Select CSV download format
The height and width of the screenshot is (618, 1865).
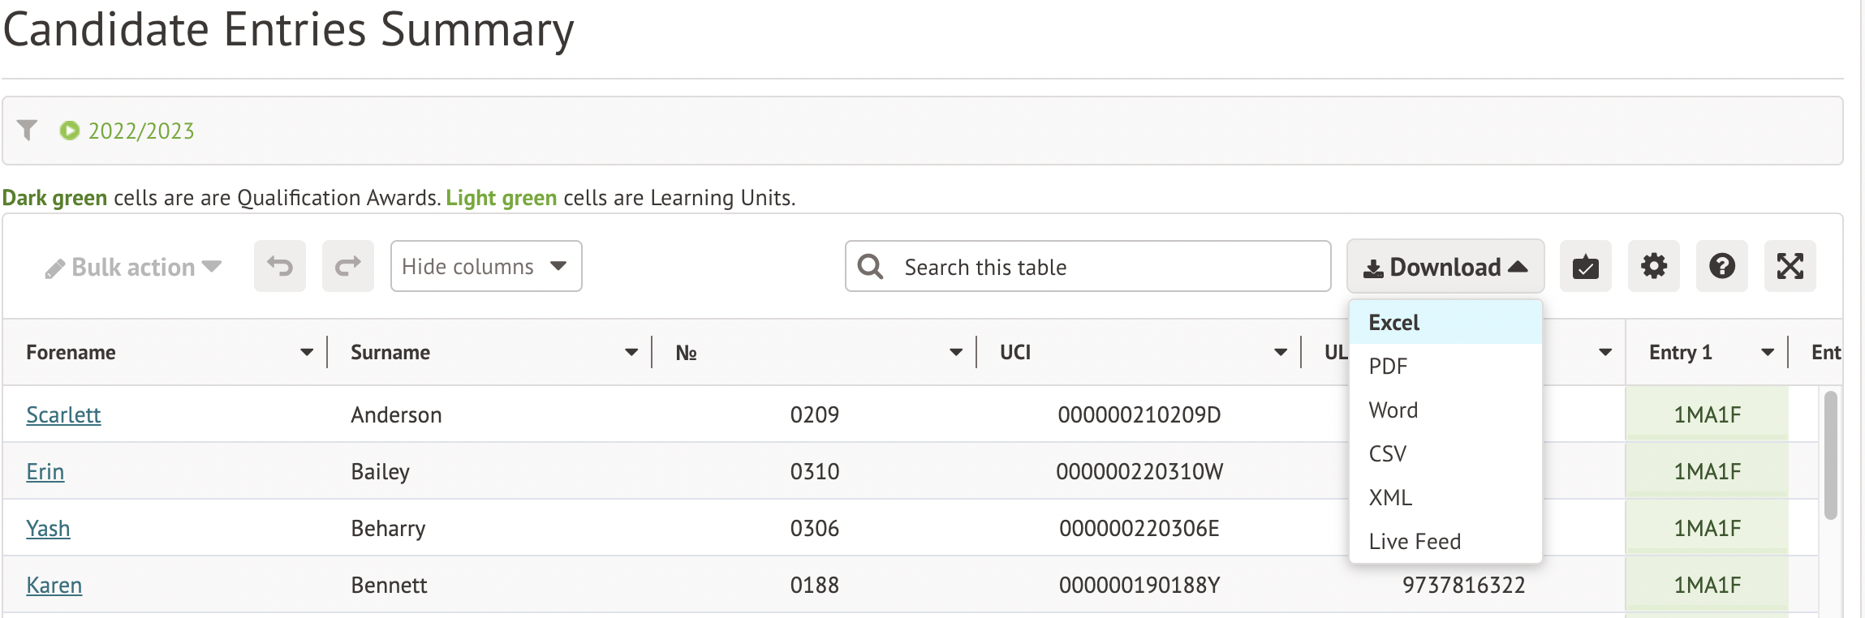click(1387, 454)
